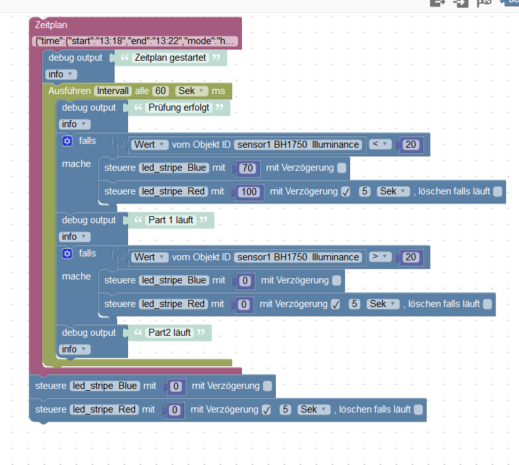Image resolution: width=519 pixels, height=465 pixels.
Task: Tick 'löschen falls läuft' on bottom Red block
Action: (419, 410)
